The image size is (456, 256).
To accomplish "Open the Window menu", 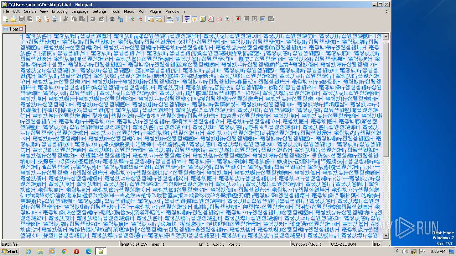I will (x=173, y=11).
